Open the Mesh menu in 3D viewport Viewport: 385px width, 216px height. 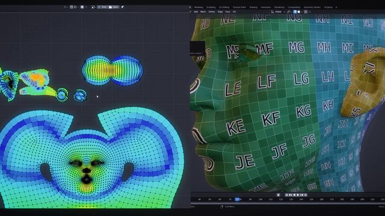tap(203, 12)
